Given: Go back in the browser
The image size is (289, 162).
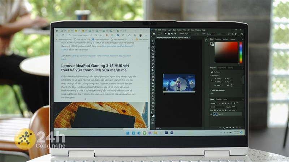Looking at the screenshot, I should [57, 35].
